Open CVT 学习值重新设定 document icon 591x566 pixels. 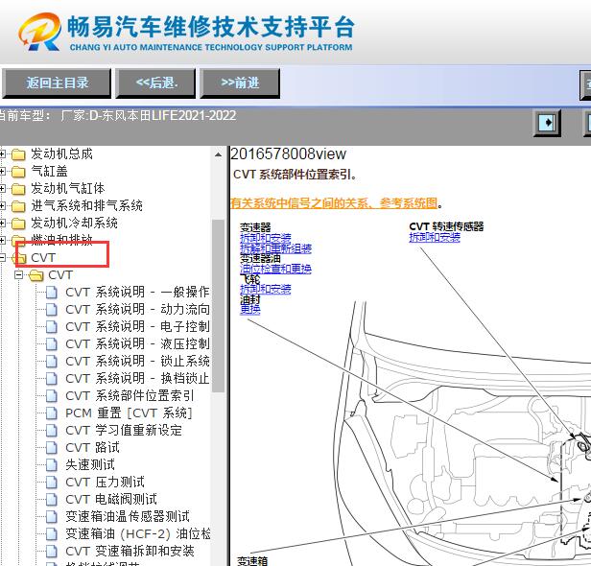pyautogui.click(x=52, y=431)
